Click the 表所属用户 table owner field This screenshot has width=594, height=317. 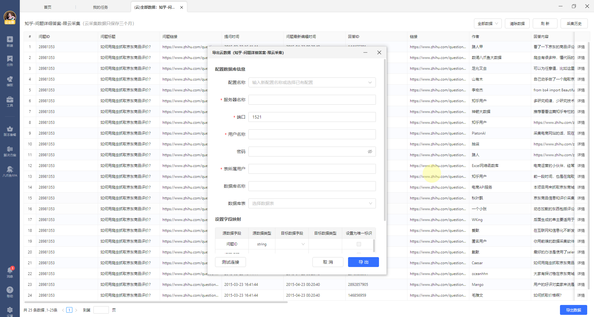coord(312,169)
